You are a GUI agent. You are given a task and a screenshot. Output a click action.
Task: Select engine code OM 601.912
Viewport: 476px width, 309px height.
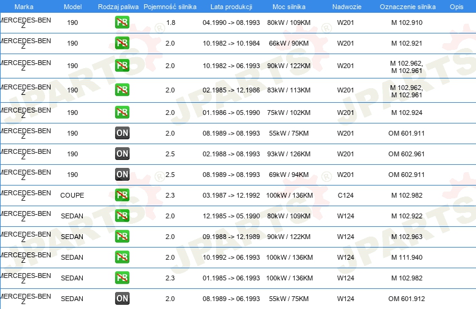407,299
